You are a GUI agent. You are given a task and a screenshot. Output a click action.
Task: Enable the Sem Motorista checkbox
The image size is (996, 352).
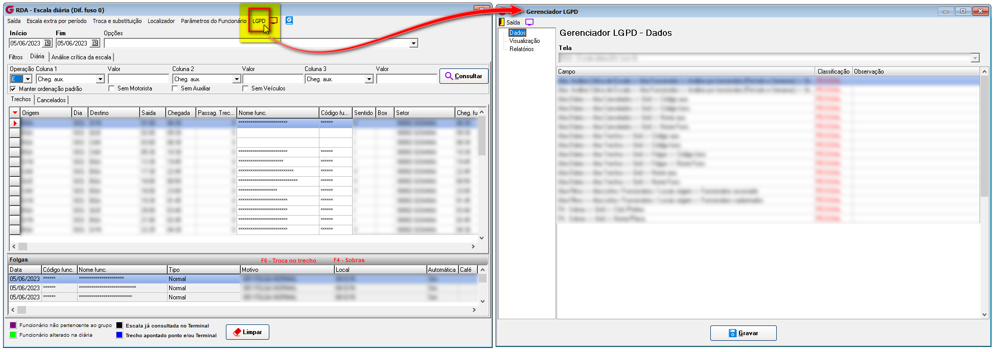click(x=111, y=88)
